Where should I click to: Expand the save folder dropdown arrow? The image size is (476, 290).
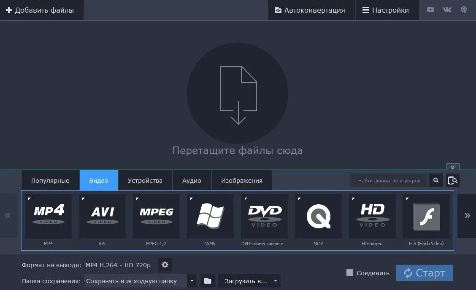[192, 281]
